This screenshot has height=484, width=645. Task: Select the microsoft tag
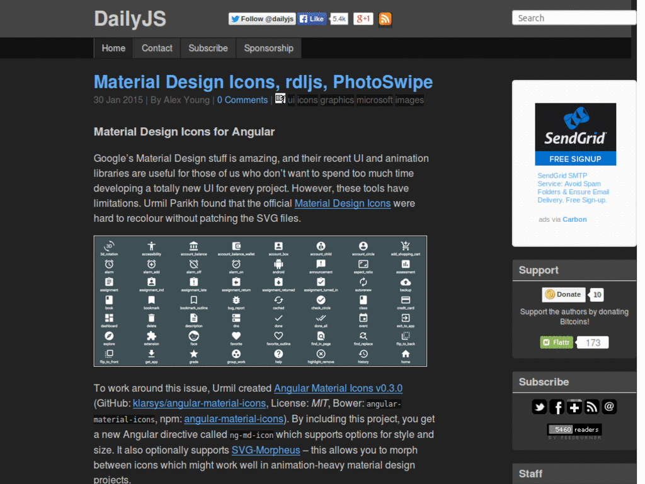coord(374,100)
